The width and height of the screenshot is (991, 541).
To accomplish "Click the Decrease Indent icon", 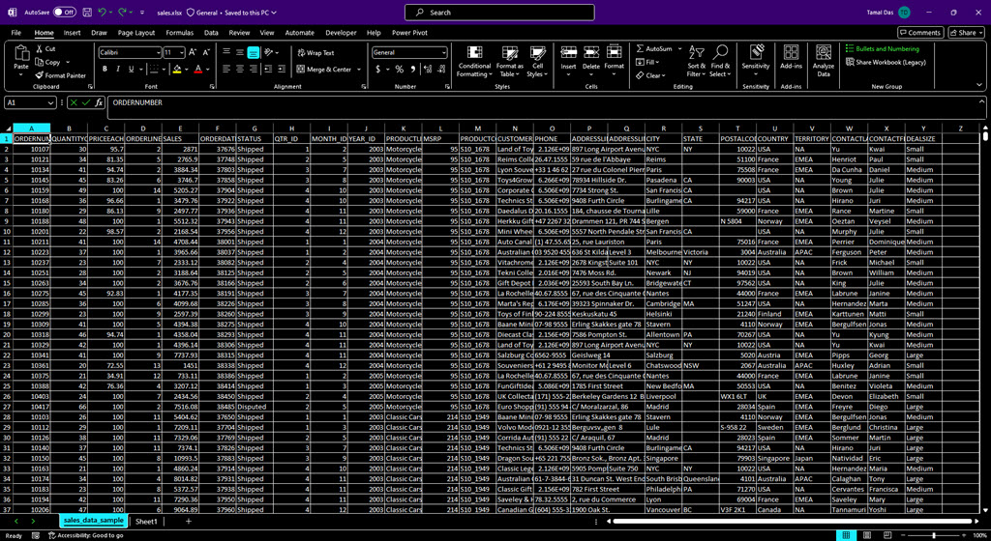I will (x=268, y=70).
